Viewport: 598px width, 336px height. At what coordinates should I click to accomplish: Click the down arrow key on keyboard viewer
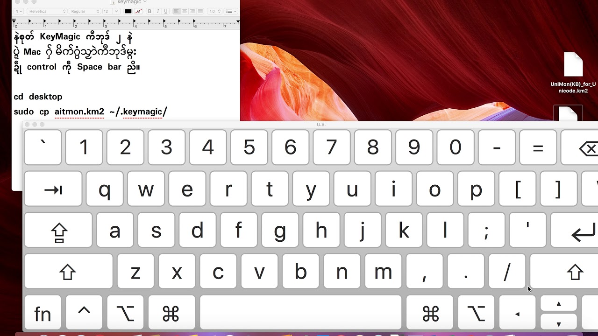pos(559,322)
